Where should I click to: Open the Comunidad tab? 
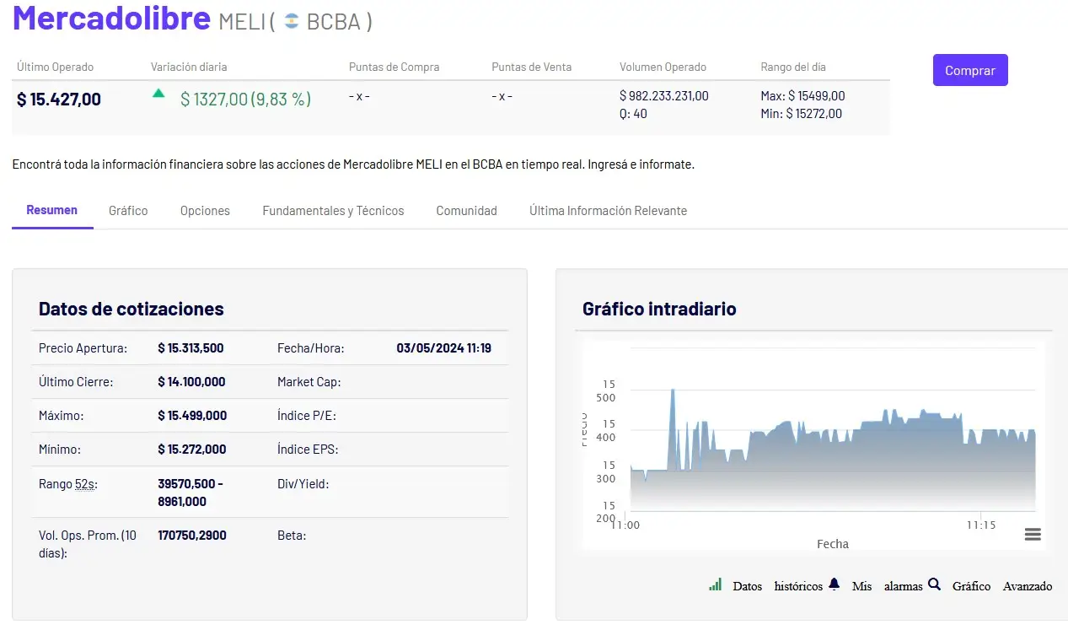pos(466,211)
